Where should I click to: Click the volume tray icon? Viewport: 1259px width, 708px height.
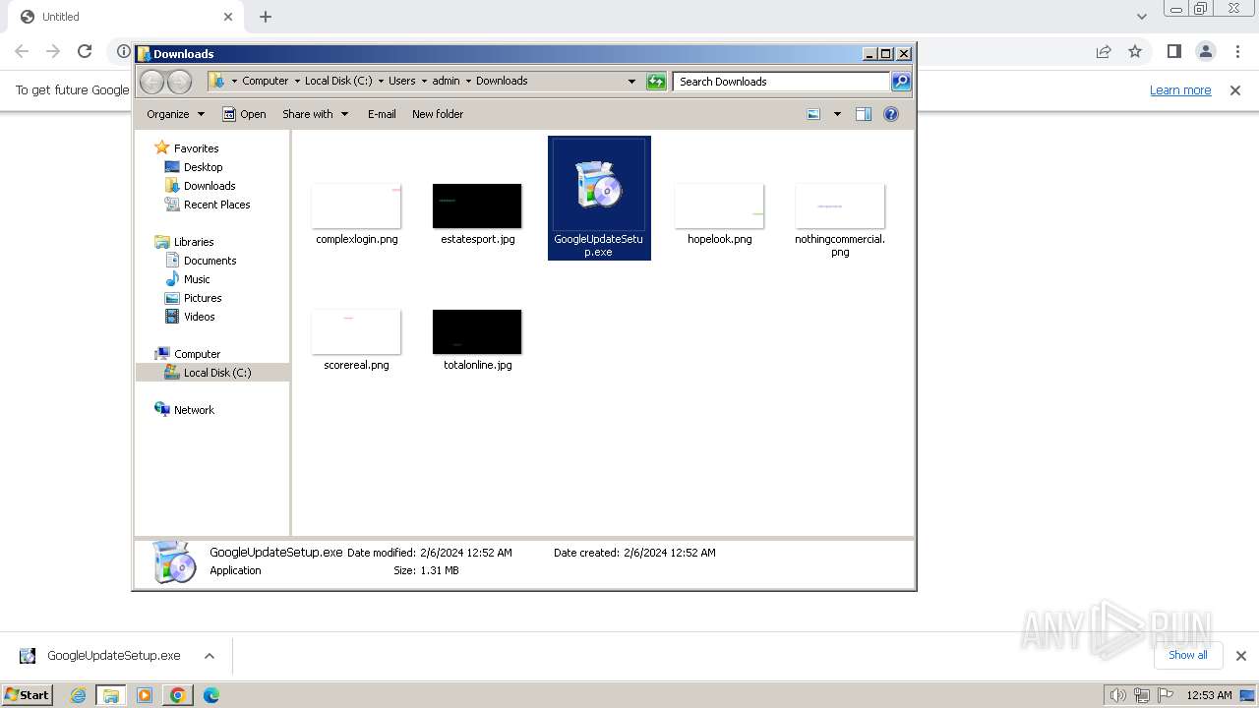[1118, 695]
